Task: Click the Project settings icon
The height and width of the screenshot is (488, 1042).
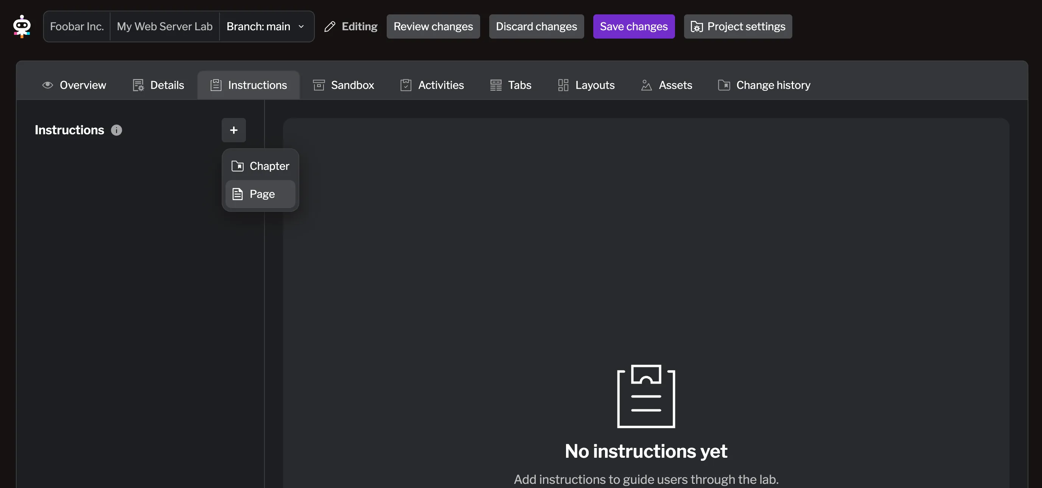Action: [697, 26]
